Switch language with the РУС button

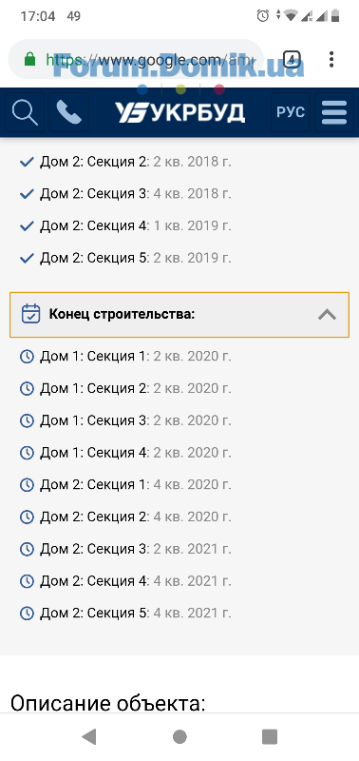click(x=291, y=112)
